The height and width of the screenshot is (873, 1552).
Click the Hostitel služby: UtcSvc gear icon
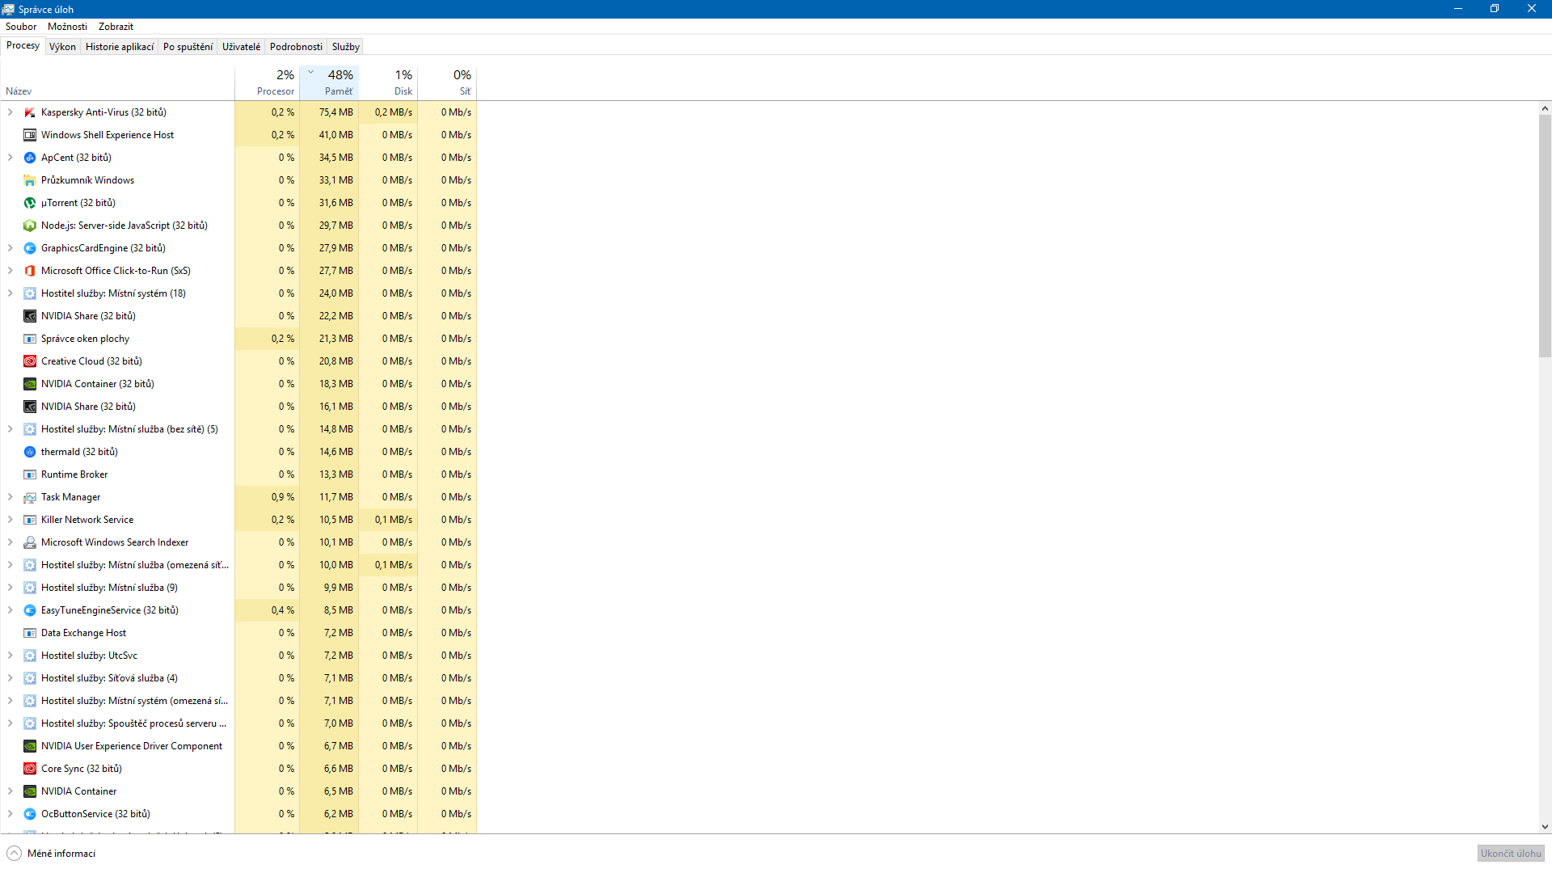click(30, 656)
